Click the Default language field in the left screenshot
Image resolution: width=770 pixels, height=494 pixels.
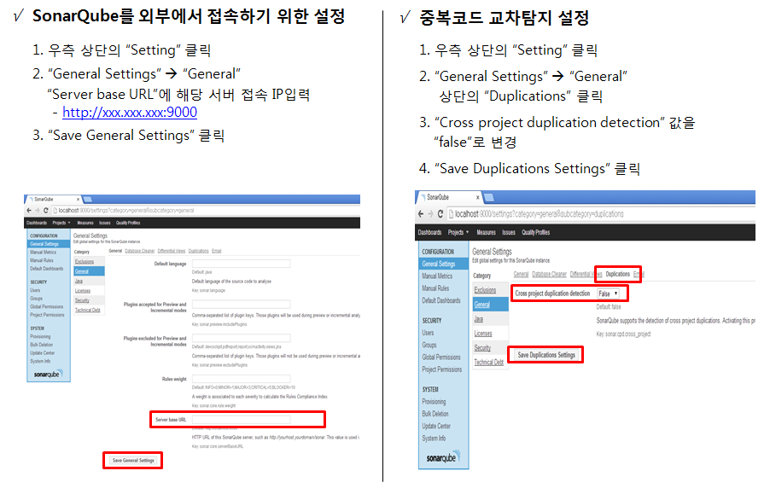(x=241, y=264)
